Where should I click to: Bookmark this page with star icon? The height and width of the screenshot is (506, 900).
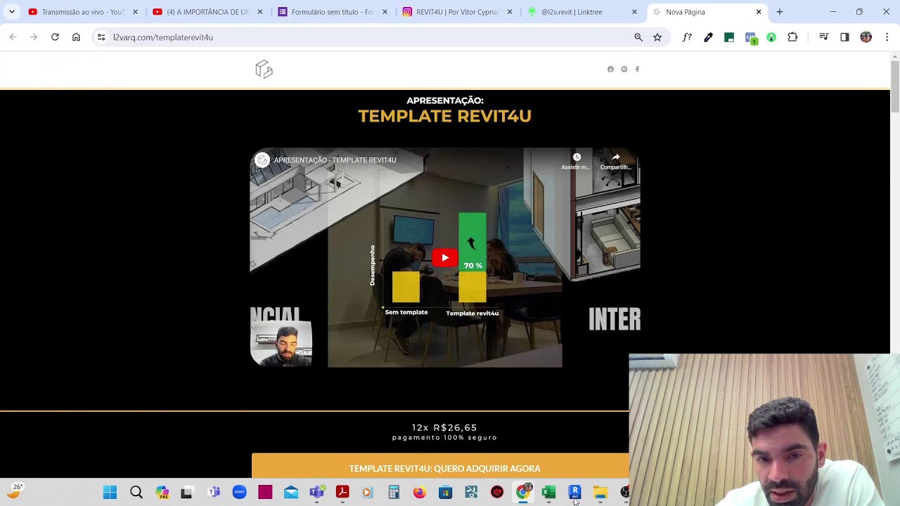(657, 37)
